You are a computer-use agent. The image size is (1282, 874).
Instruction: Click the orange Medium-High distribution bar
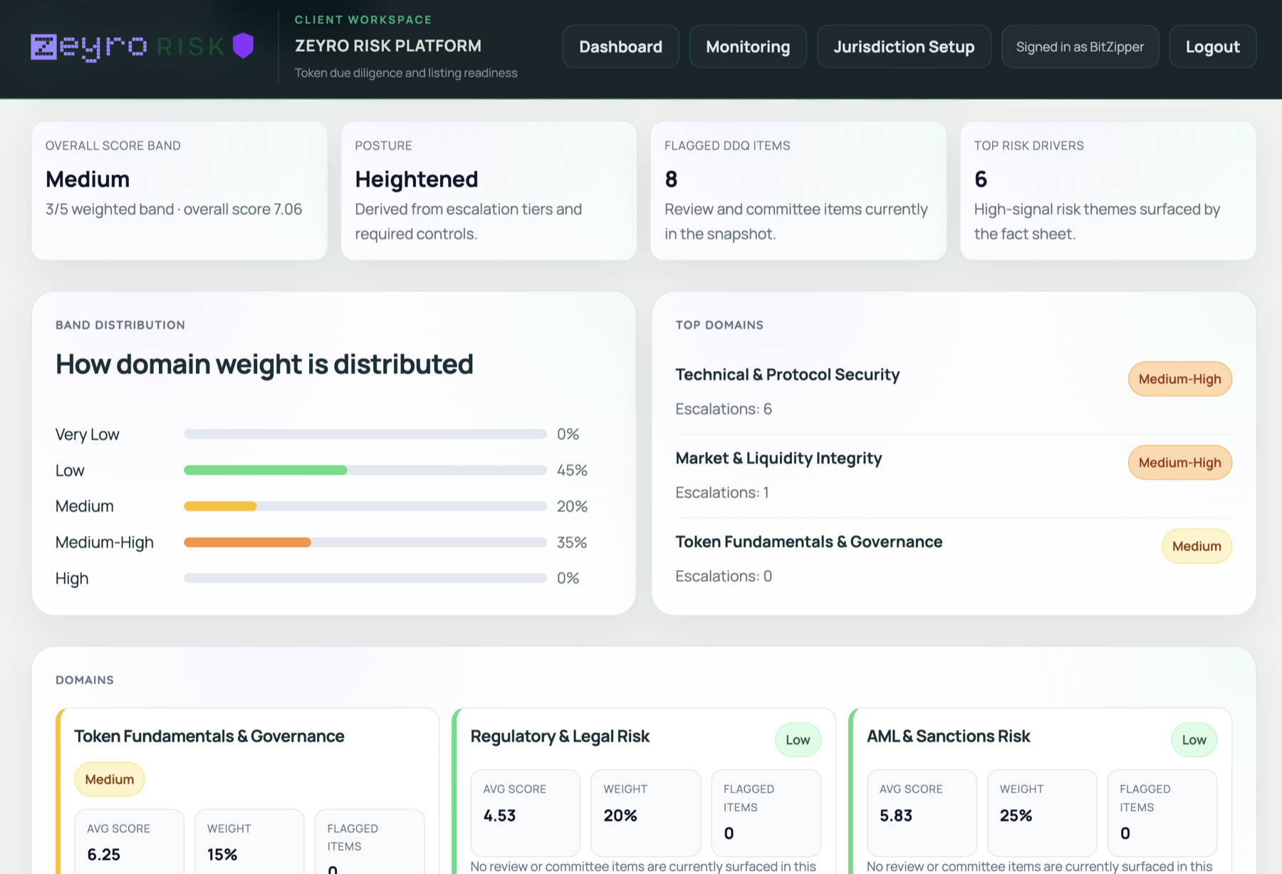click(x=248, y=542)
